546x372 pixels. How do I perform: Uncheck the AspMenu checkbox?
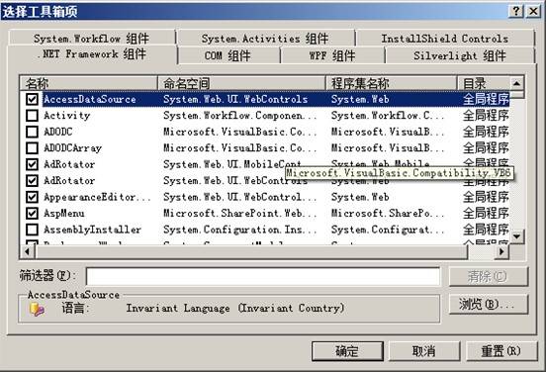coord(32,213)
